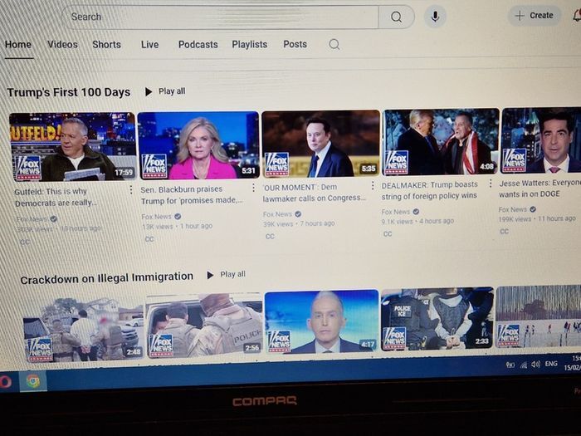Screen dimensions: 581x436
Task: Open the DEALMAKER Trump video thumbnail
Action: (441, 142)
